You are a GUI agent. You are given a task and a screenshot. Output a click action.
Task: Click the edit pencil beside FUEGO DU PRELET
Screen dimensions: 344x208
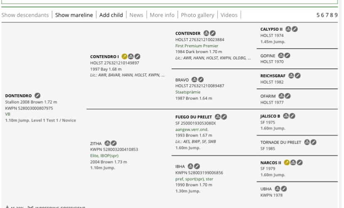pos(224,117)
